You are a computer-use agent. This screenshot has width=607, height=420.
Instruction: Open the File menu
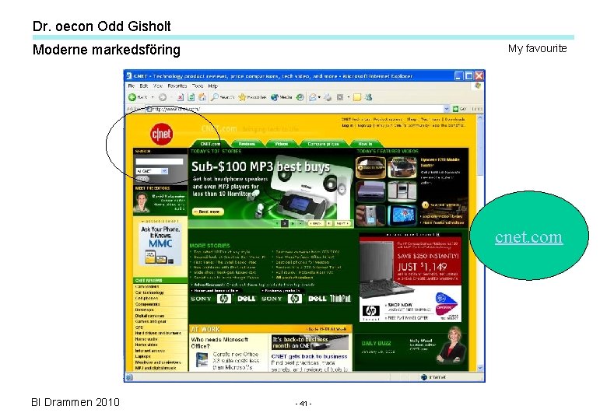[x=132, y=86]
